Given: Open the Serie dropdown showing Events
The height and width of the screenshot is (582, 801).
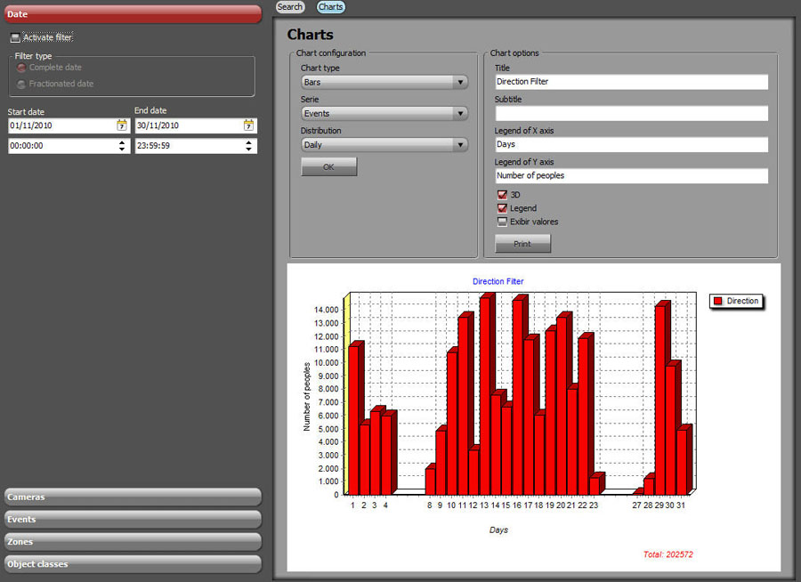Looking at the screenshot, I should pos(384,114).
